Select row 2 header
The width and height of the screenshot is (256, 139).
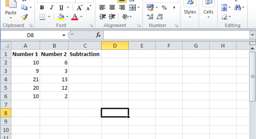pos(6,62)
